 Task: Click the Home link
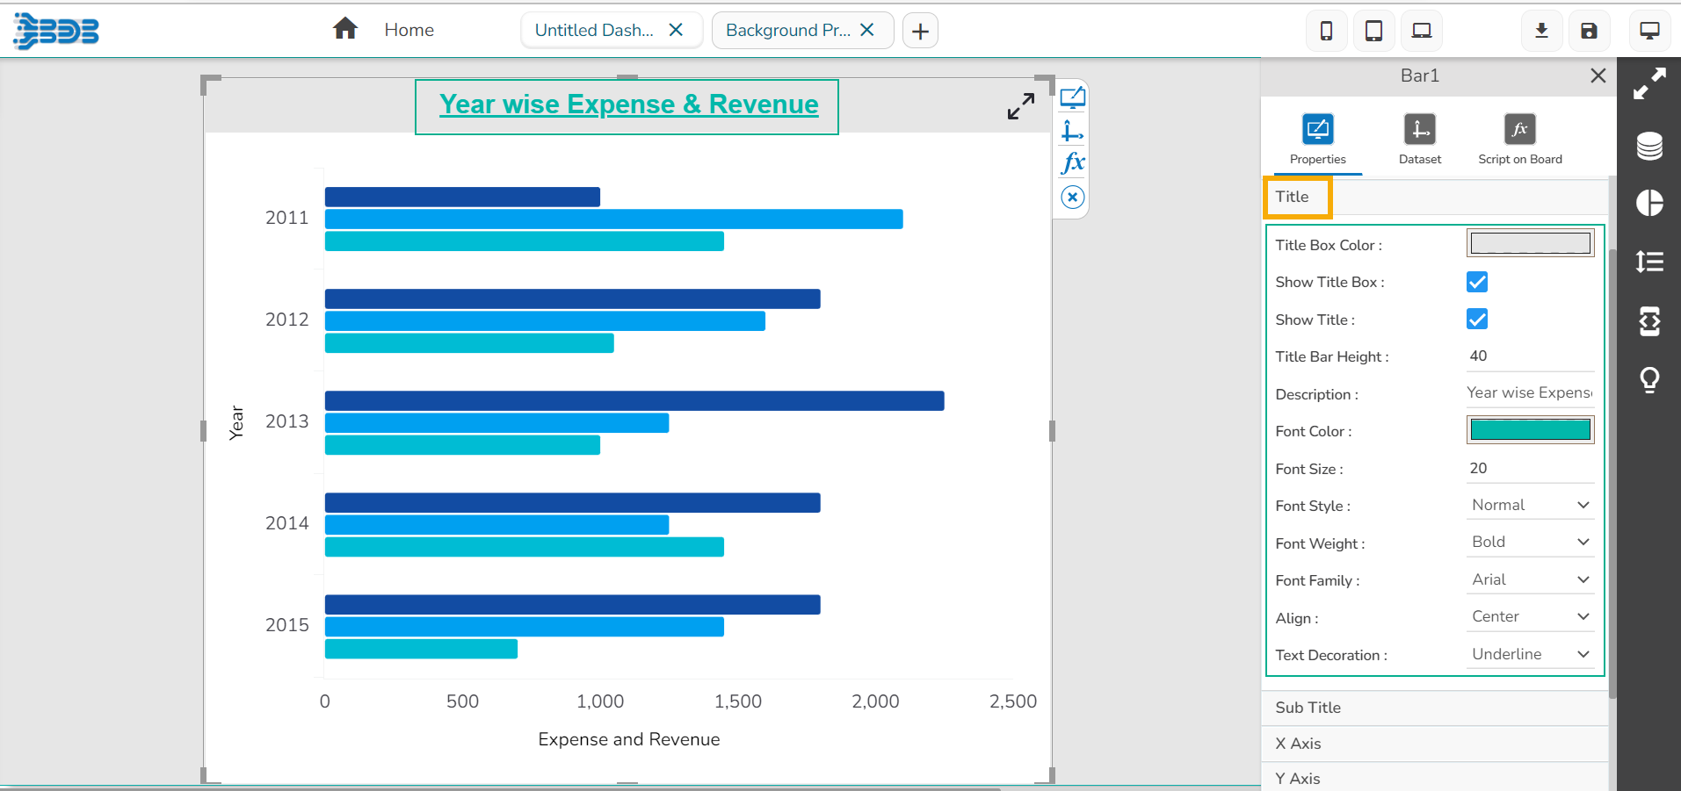409,31
